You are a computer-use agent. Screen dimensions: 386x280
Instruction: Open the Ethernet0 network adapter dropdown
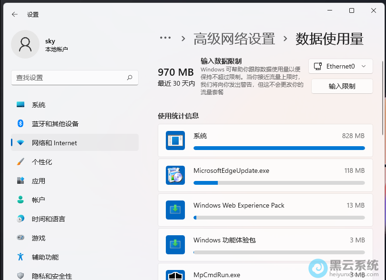(340, 66)
